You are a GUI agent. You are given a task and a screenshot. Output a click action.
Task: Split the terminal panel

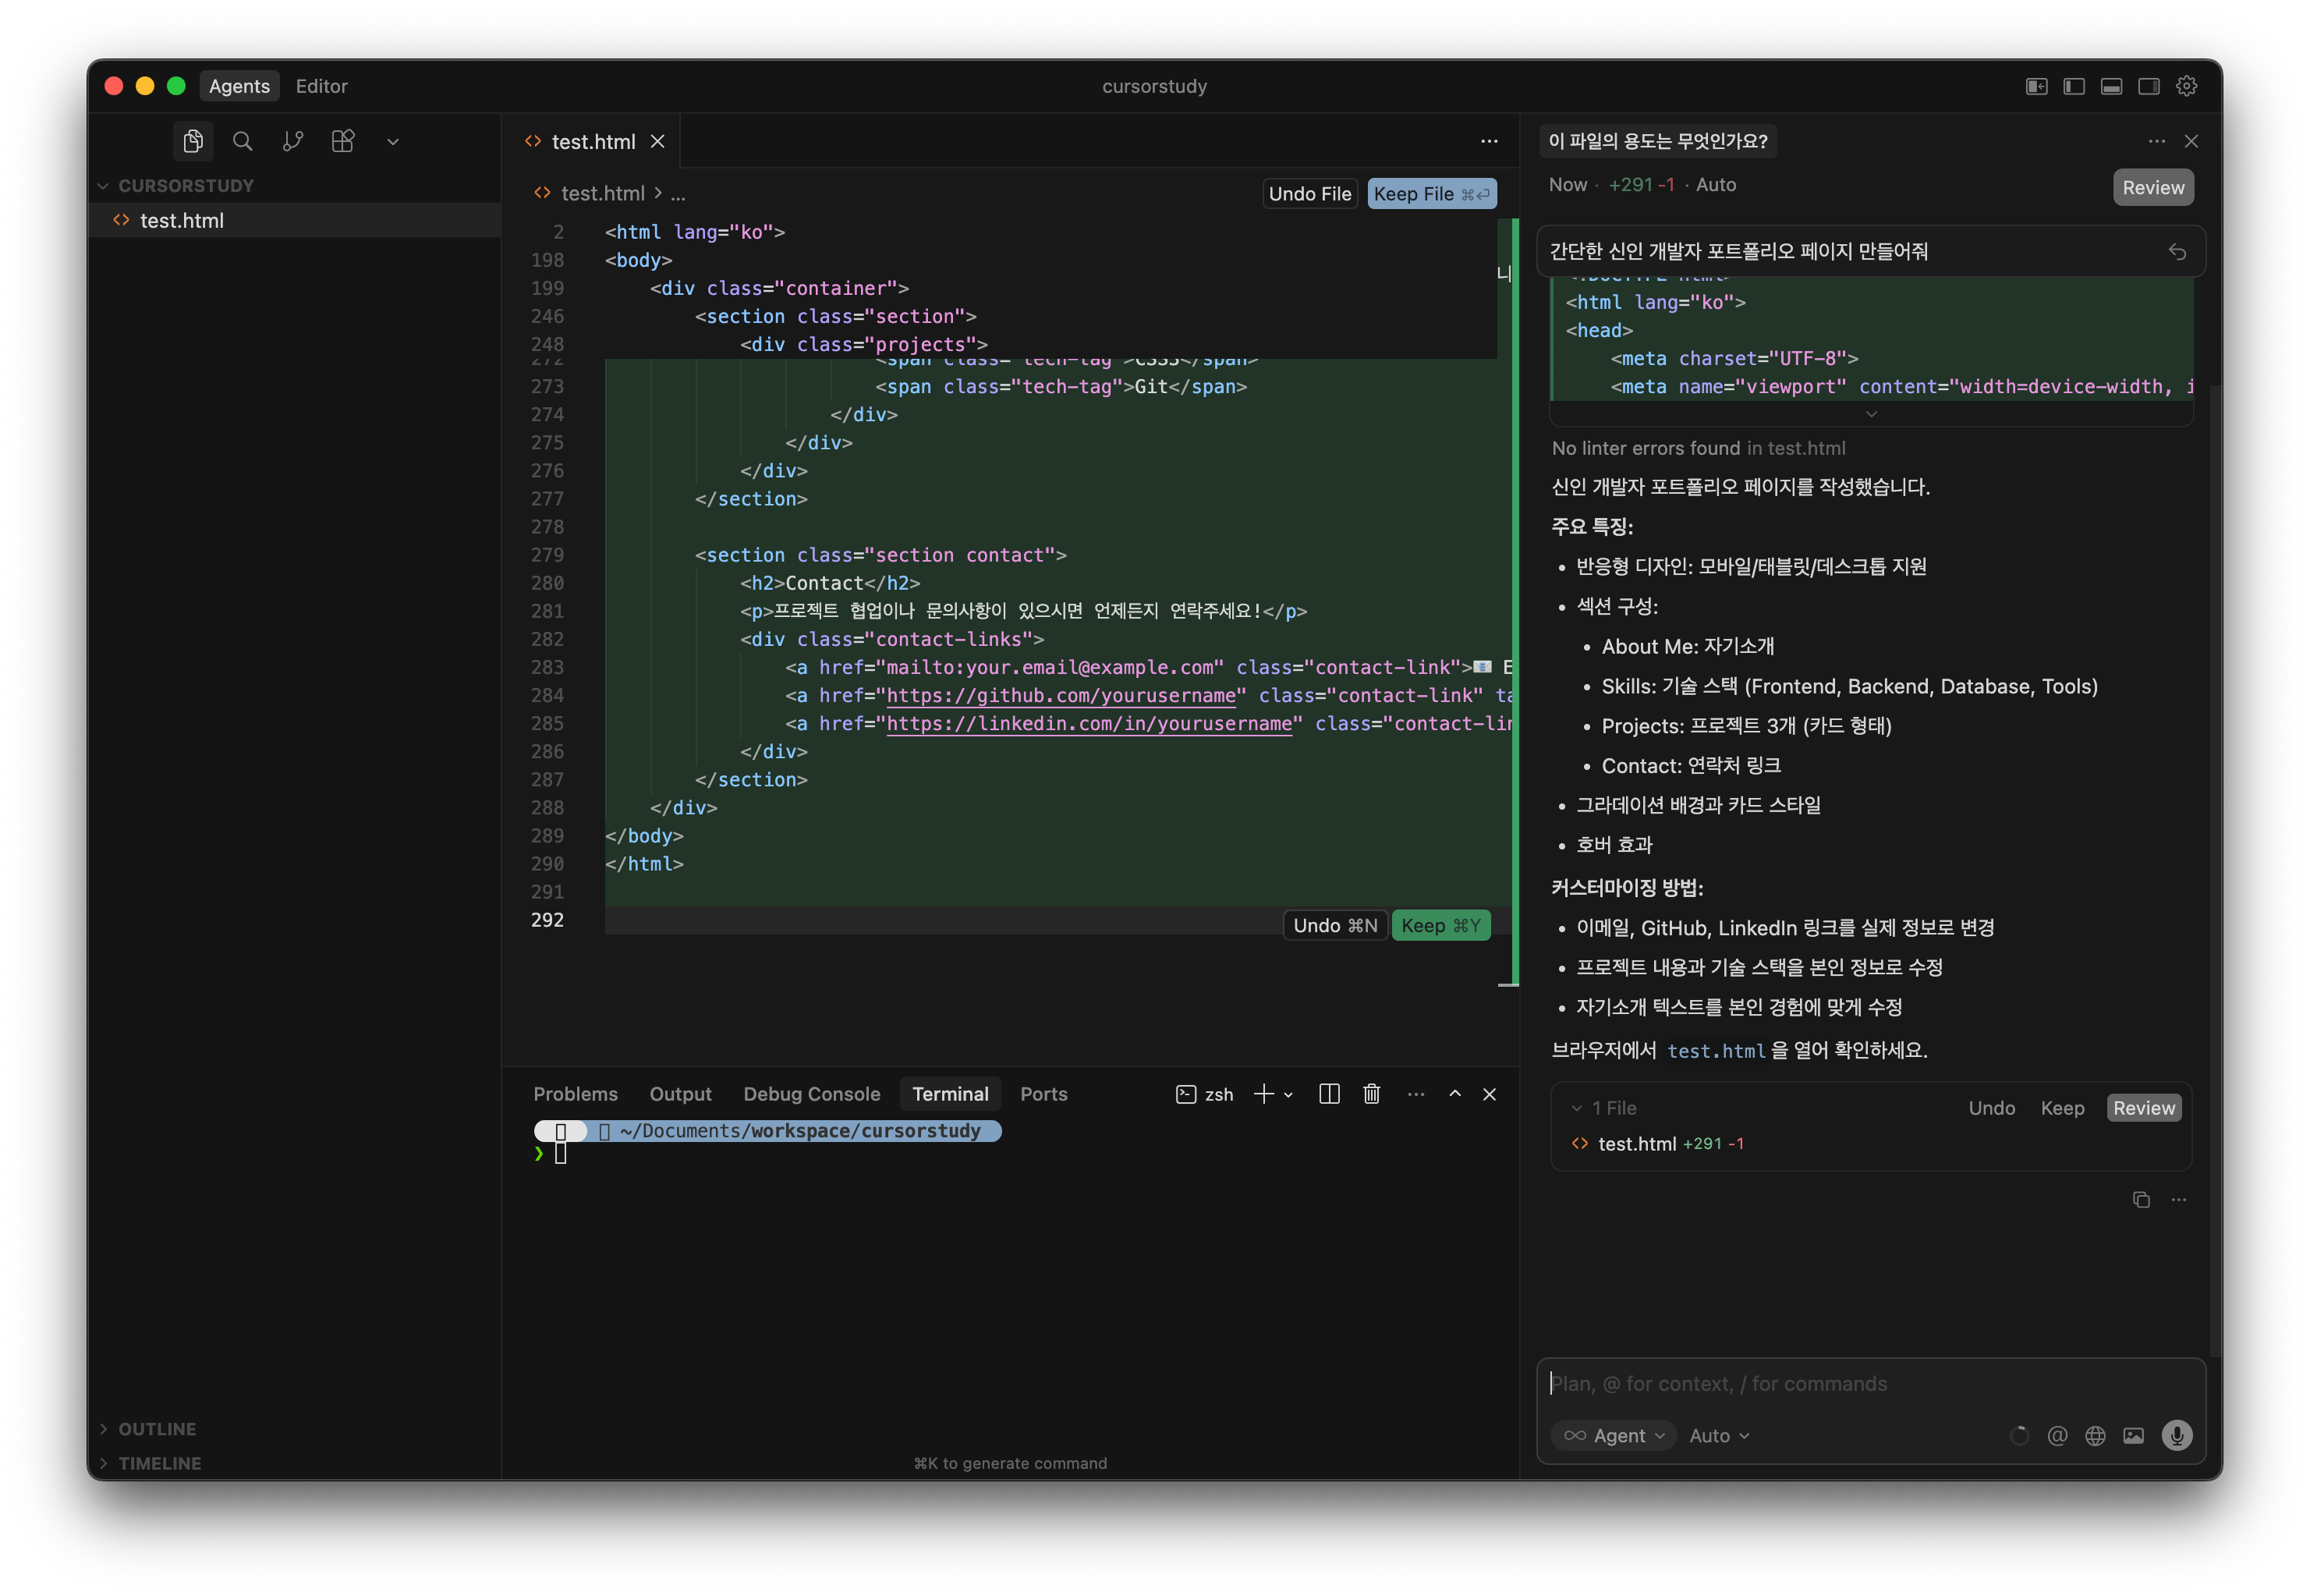point(1328,1094)
